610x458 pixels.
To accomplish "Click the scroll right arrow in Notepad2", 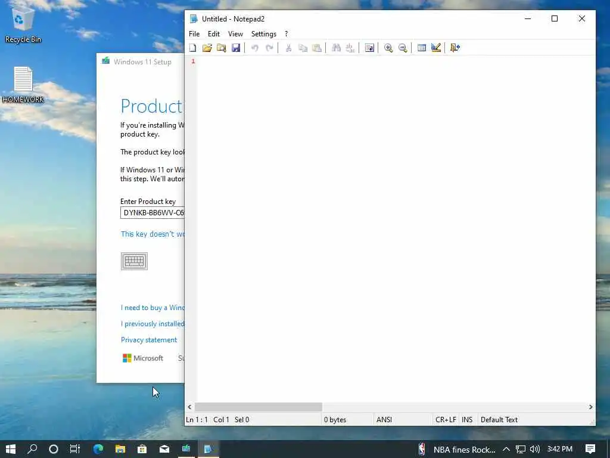I will coord(590,407).
